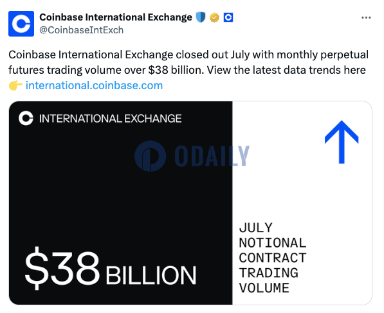384x313 pixels.
Task: Click the @CoinbaseIntExch handle
Action: [81, 30]
